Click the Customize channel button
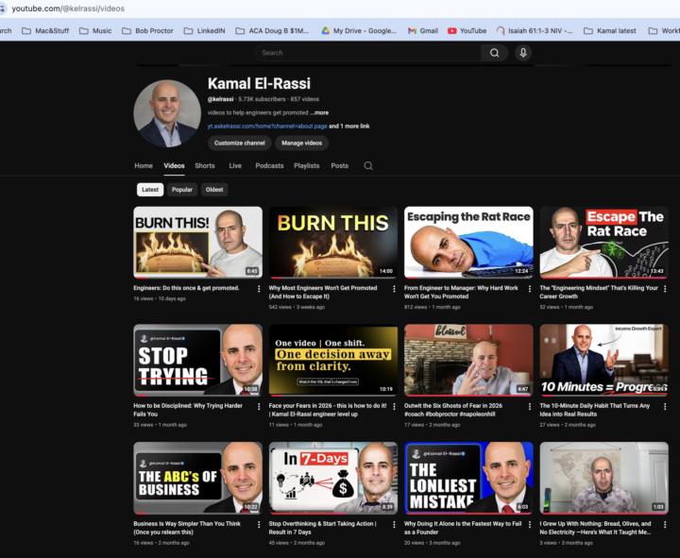 (x=239, y=143)
